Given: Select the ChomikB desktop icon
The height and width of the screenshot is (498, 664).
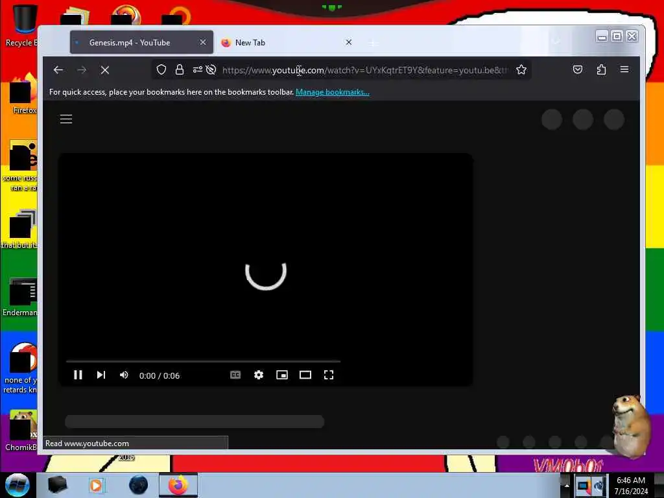Looking at the screenshot, I should (21, 431).
